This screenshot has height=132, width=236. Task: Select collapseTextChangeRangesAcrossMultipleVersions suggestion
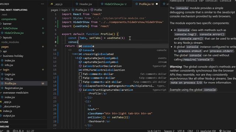123,86
